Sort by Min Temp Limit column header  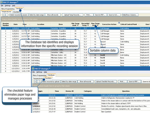coord(75,24)
